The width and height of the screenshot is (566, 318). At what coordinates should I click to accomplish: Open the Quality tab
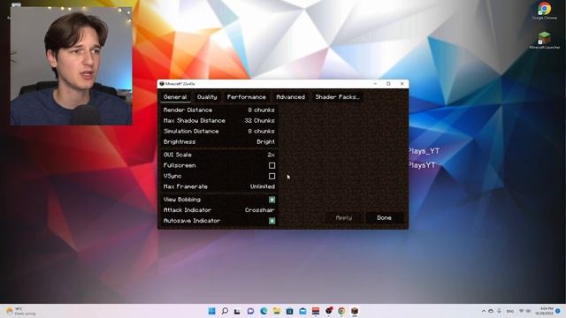click(x=207, y=97)
